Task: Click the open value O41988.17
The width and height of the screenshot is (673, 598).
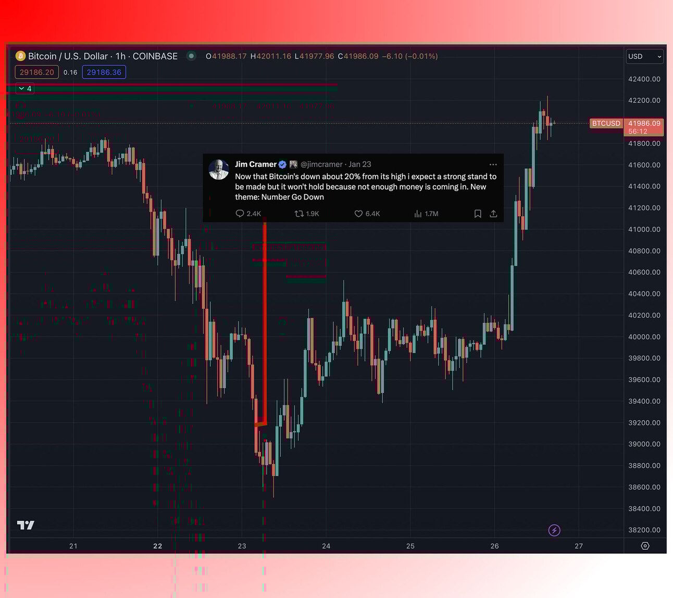Action: point(226,56)
